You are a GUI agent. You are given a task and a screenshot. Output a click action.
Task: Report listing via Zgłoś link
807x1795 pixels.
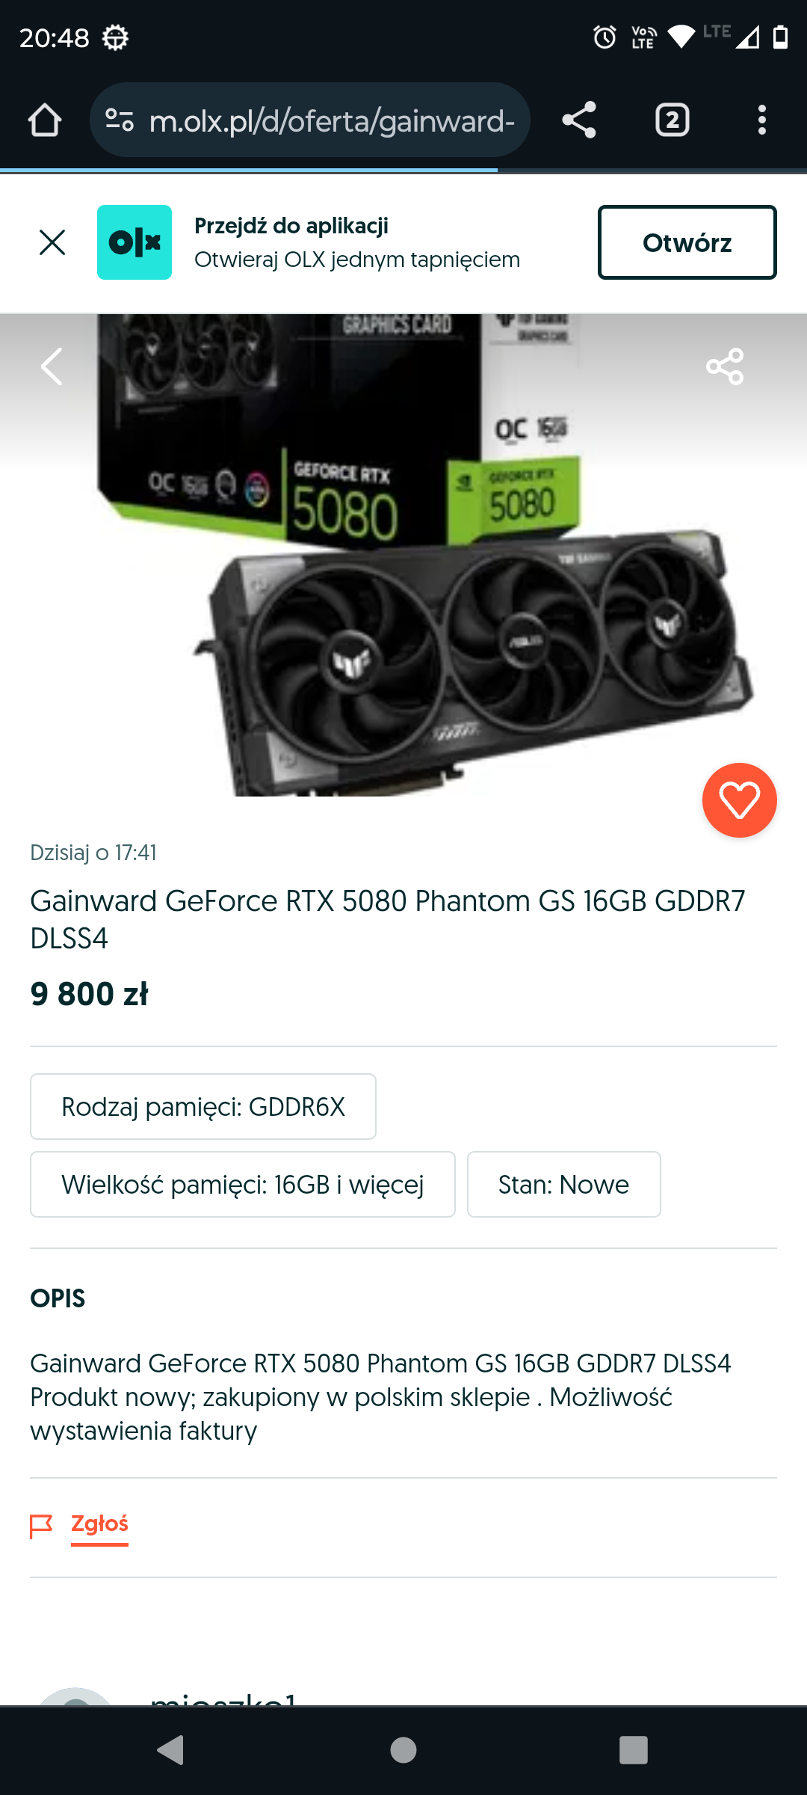pos(99,1524)
